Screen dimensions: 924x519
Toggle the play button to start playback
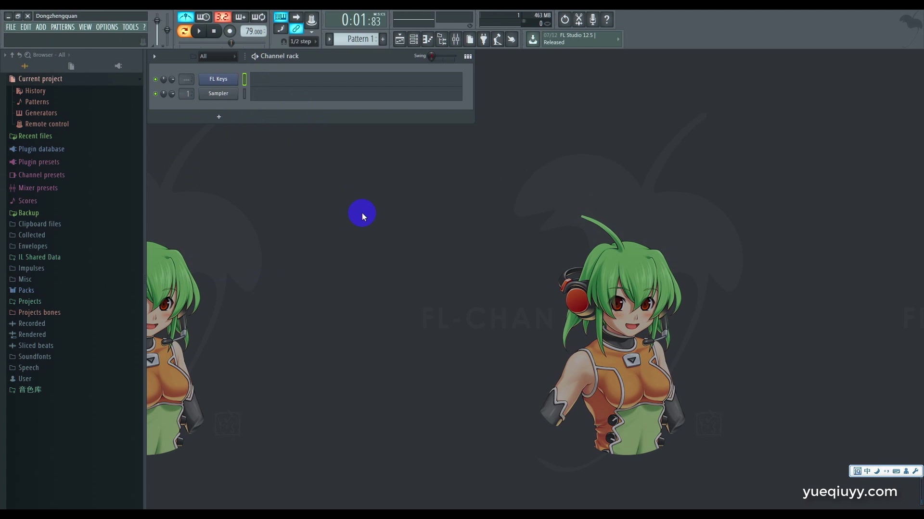[199, 31]
